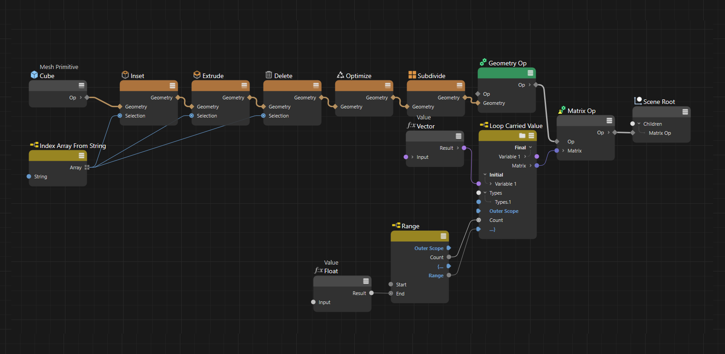Click the Delete node trash icon
725x354 pixels.
click(x=269, y=75)
